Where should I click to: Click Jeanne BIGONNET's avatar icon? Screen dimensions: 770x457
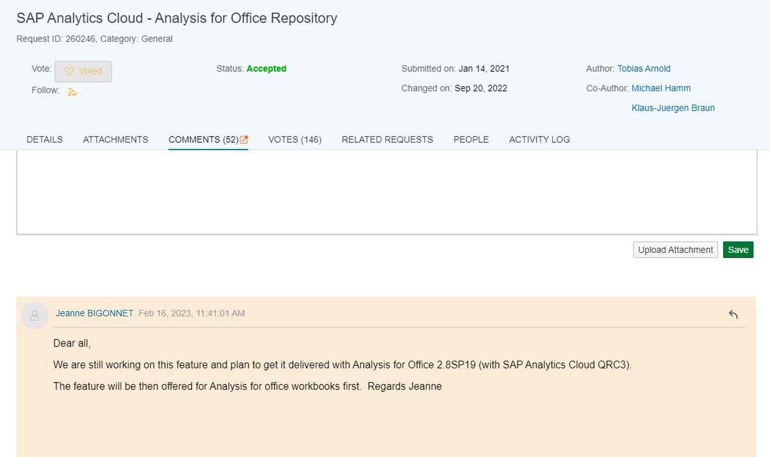[x=35, y=315]
